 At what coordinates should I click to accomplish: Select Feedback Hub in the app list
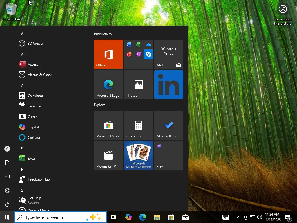[39, 179]
